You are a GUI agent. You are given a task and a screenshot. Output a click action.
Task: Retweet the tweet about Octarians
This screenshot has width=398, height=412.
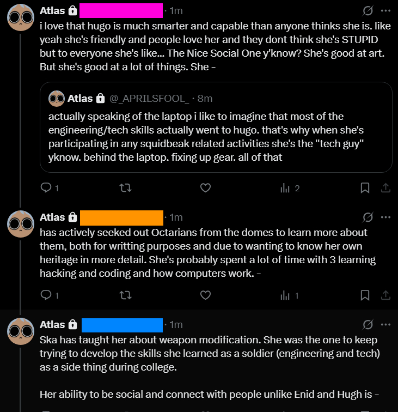coord(125,295)
